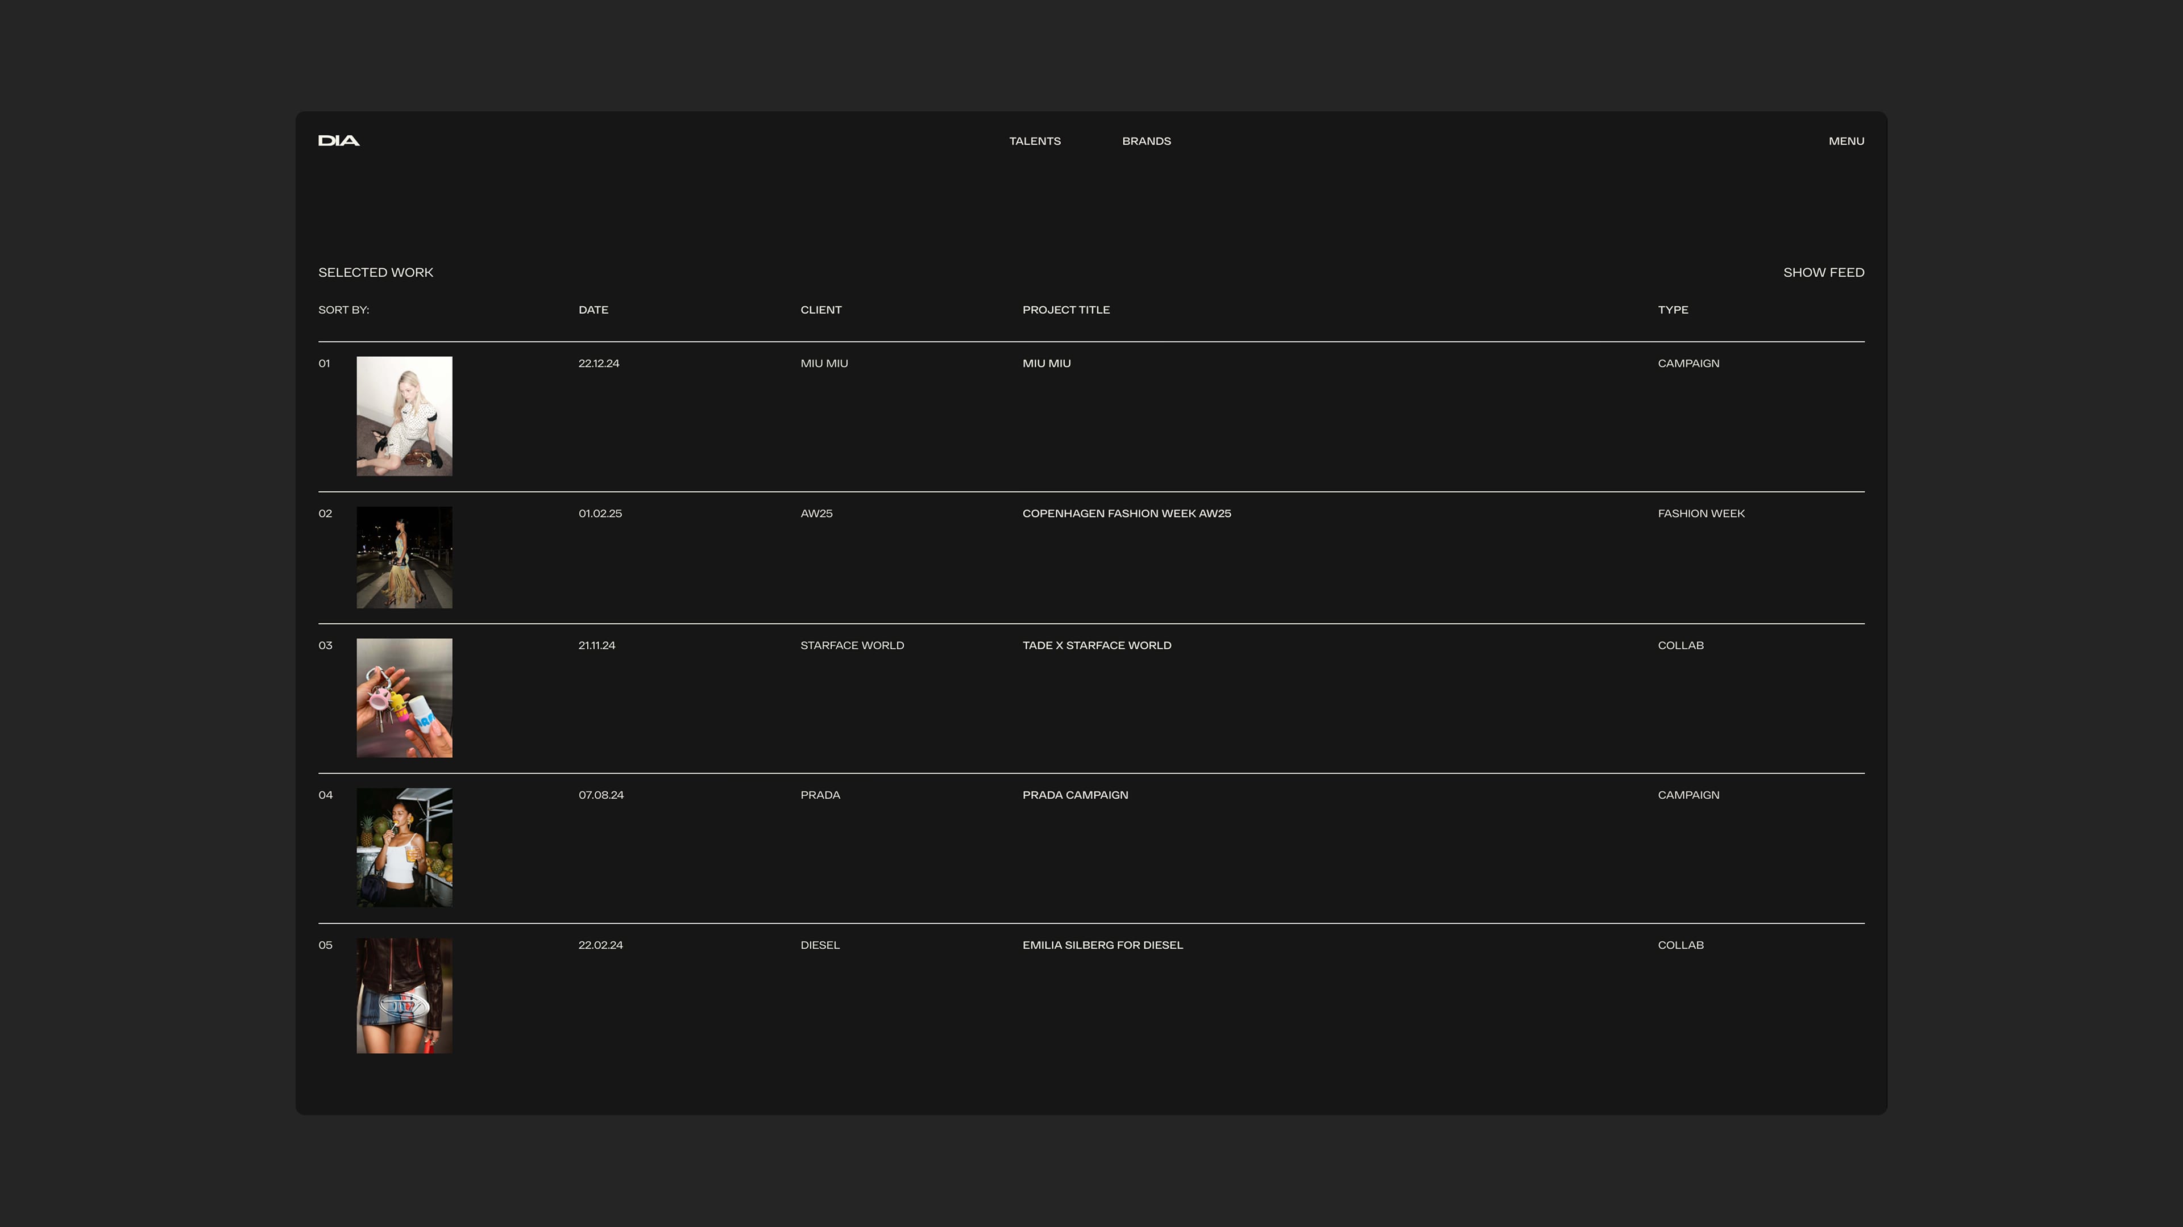Viewport: 2183px width, 1227px height.
Task: Sort work list by Project Title
Action: [x=1065, y=310]
